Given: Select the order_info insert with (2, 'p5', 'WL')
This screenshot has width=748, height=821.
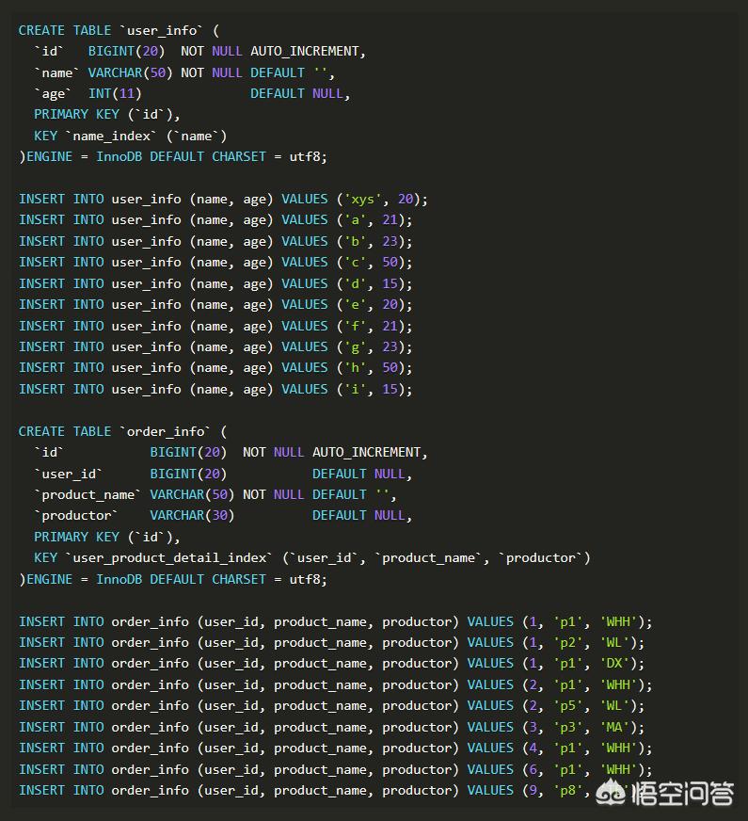Looking at the screenshot, I should tap(331, 706).
